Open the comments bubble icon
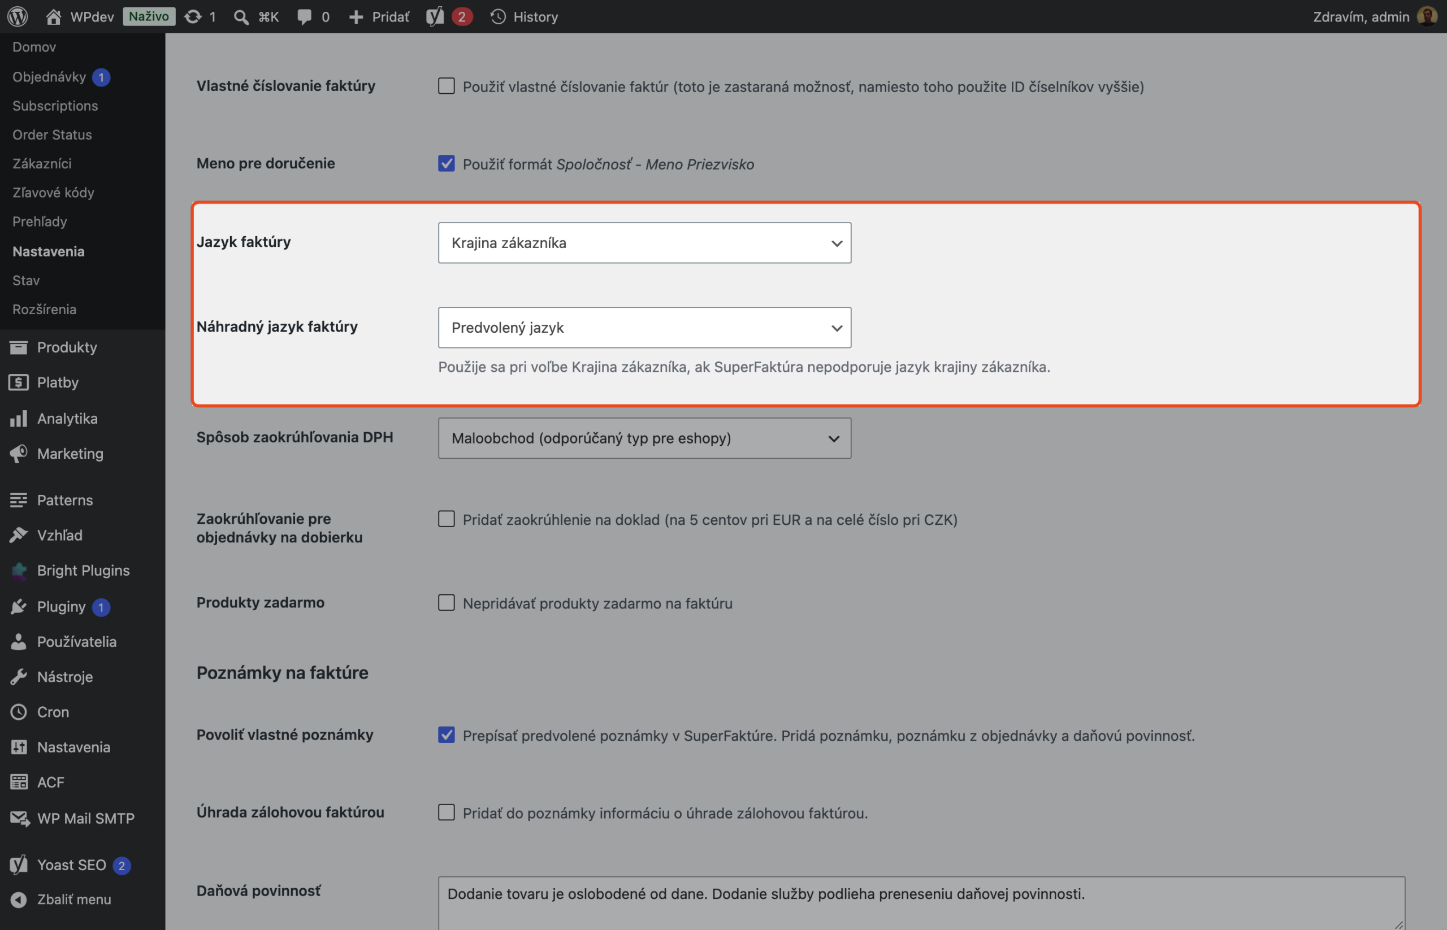 click(305, 16)
